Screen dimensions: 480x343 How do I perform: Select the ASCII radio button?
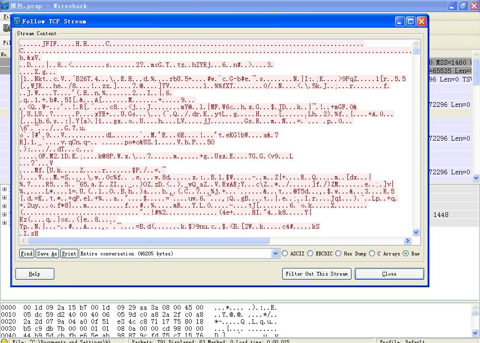point(285,254)
